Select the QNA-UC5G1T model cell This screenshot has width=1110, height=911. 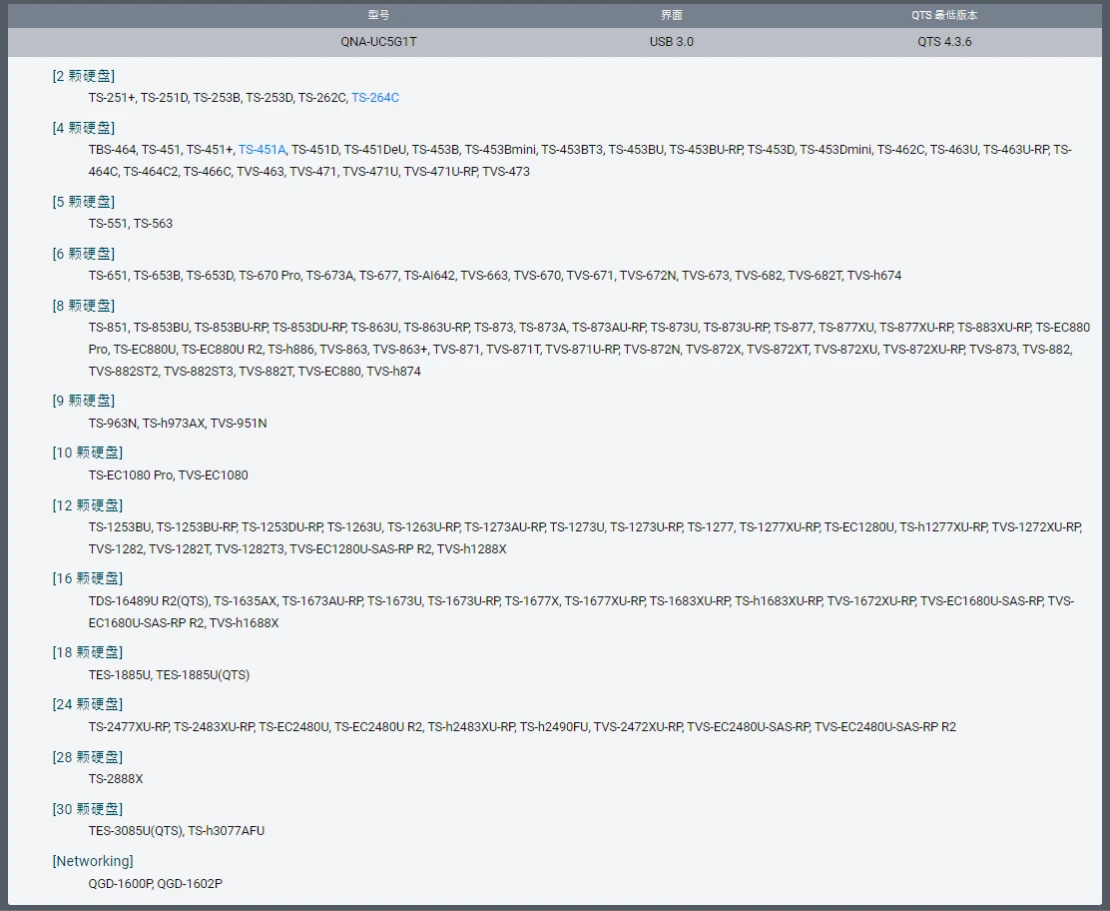click(x=378, y=42)
